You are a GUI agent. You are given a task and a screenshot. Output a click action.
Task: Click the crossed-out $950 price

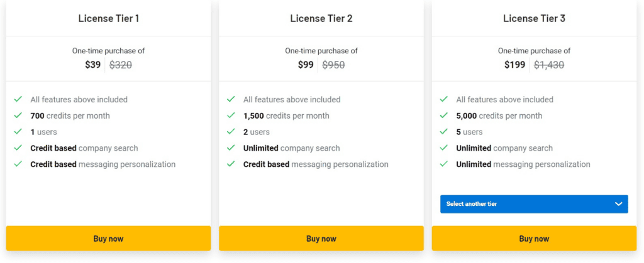click(333, 65)
